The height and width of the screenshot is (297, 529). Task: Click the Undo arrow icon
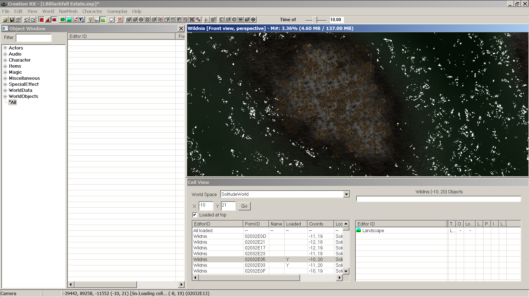(26, 20)
